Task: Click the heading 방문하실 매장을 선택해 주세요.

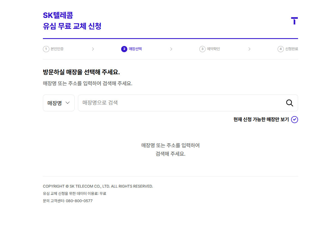Action: coord(81,72)
